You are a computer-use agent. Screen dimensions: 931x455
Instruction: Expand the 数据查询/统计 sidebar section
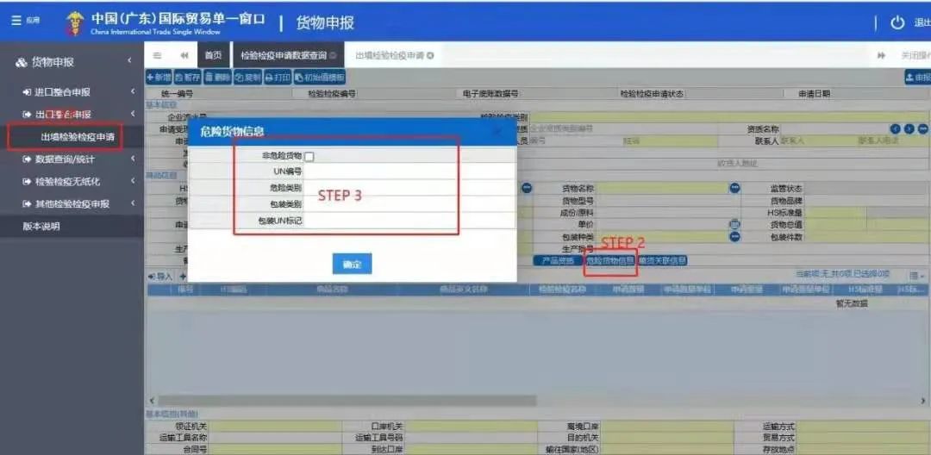(72, 159)
